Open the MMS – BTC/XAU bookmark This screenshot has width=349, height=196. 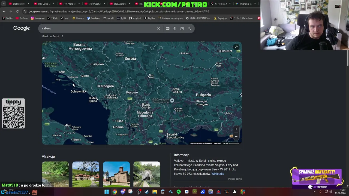(x=198, y=18)
